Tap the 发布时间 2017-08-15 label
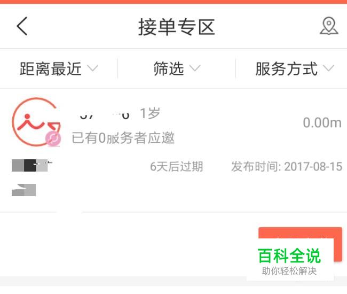The width and height of the screenshot is (347, 294). pos(287,167)
